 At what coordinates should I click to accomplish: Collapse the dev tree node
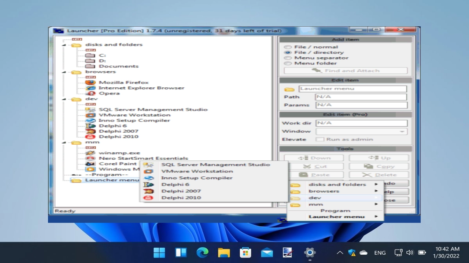pos(64,99)
